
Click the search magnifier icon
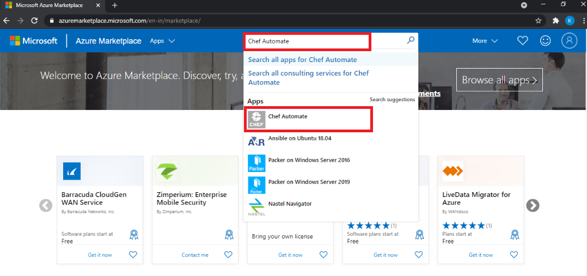pos(411,40)
